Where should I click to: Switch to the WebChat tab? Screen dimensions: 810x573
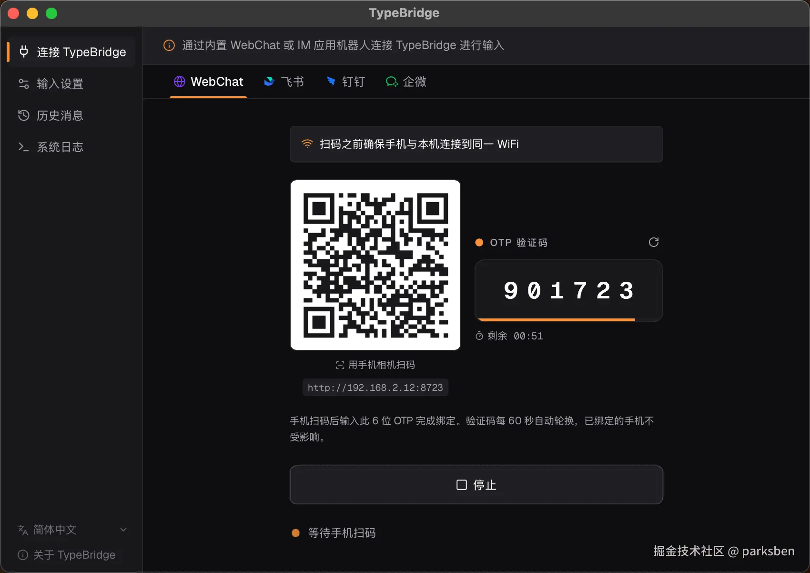coord(208,82)
